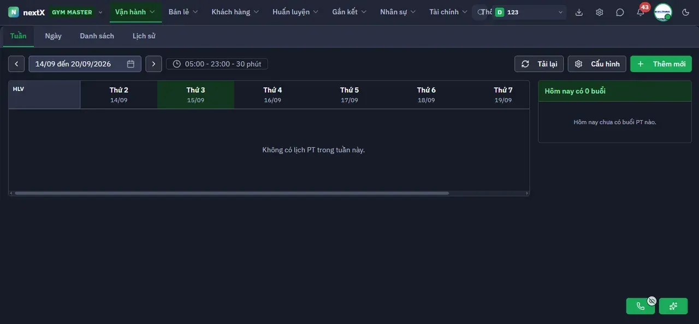Image resolution: width=699 pixels, height=324 pixels.
Task: Expand the Huấn luyện menu
Action: pos(296,12)
